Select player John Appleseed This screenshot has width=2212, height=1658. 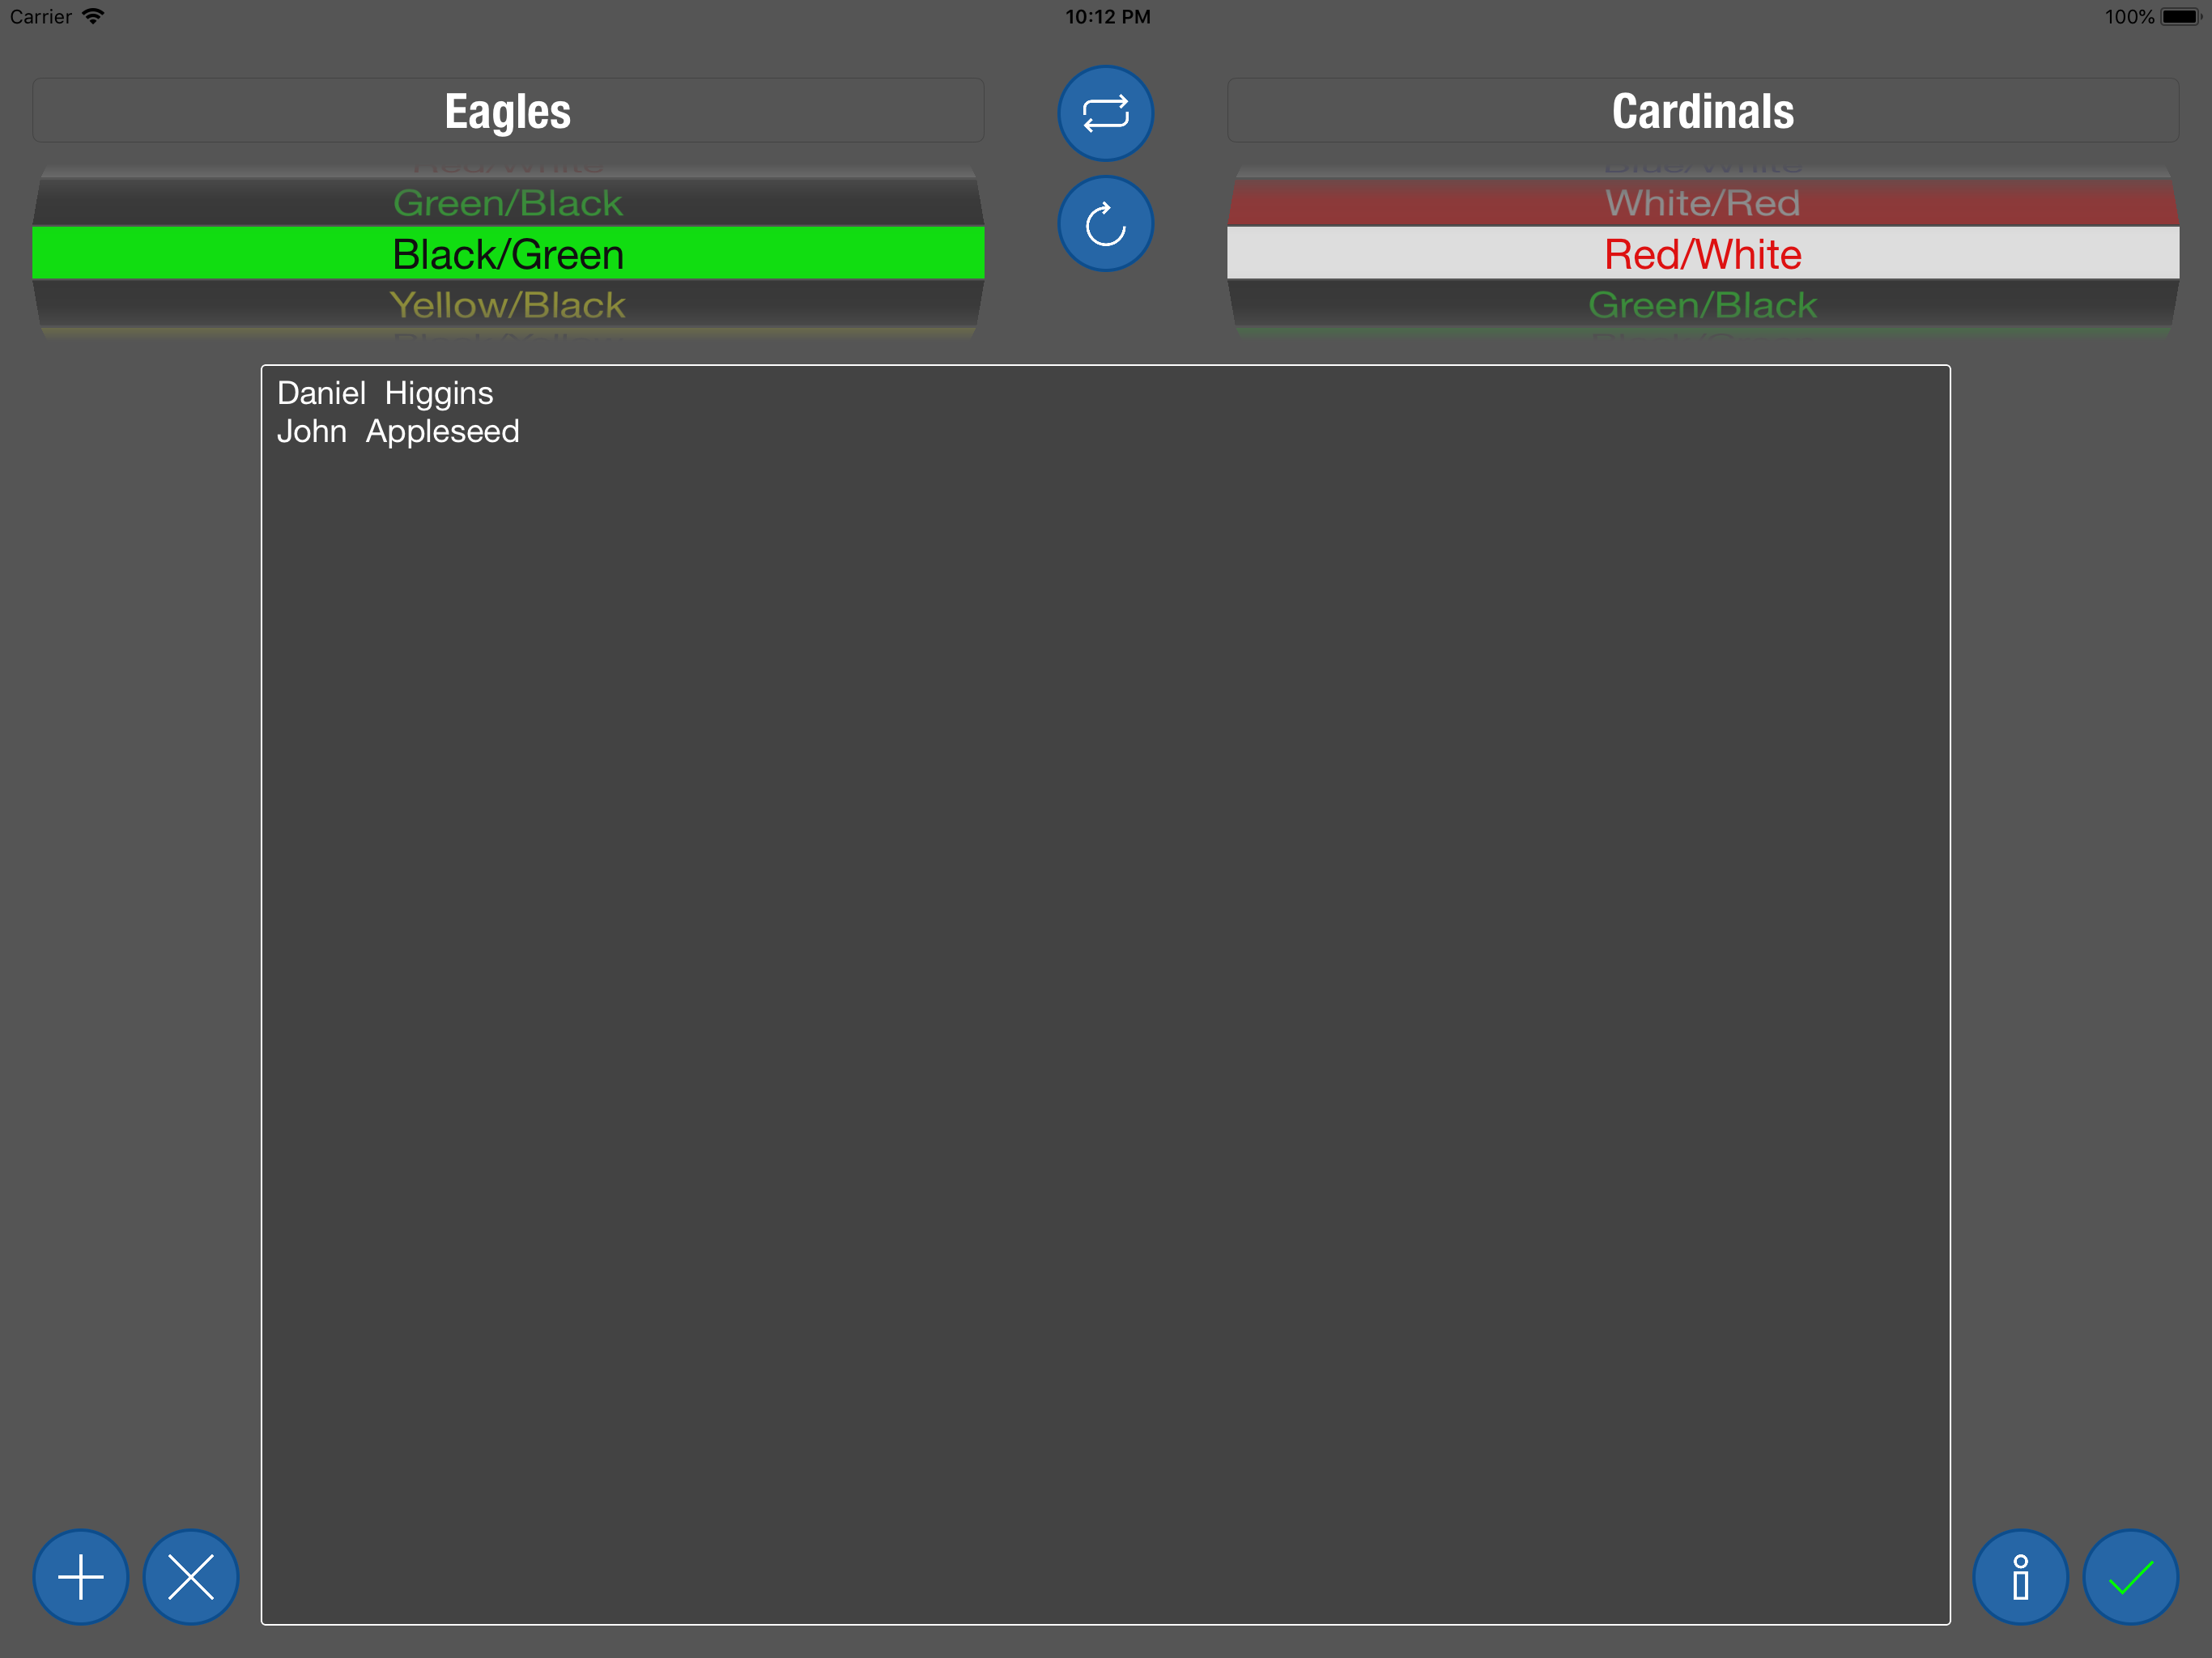tap(398, 431)
